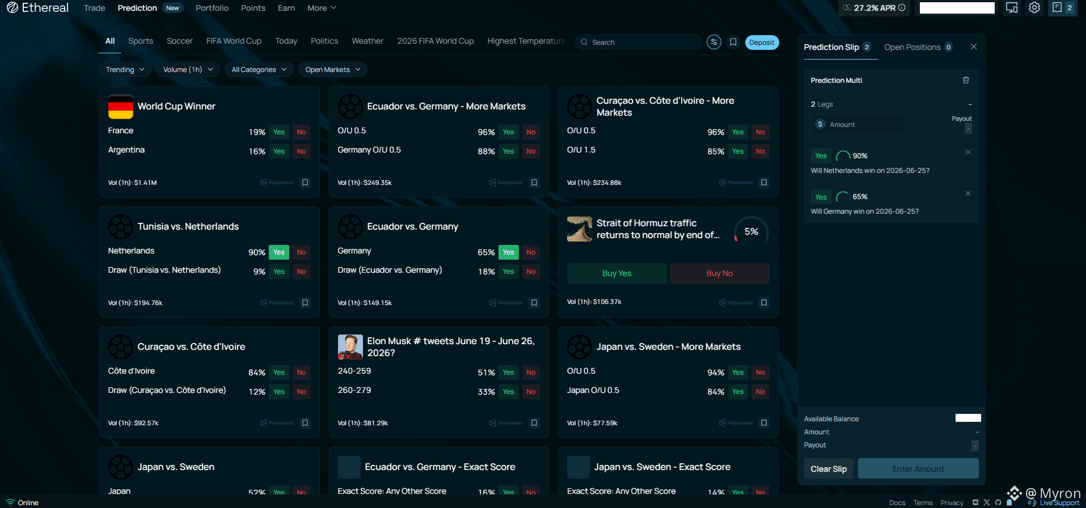Bookmark the Ecuador vs. Germany market card
1086x508 pixels.
click(x=534, y=303)
